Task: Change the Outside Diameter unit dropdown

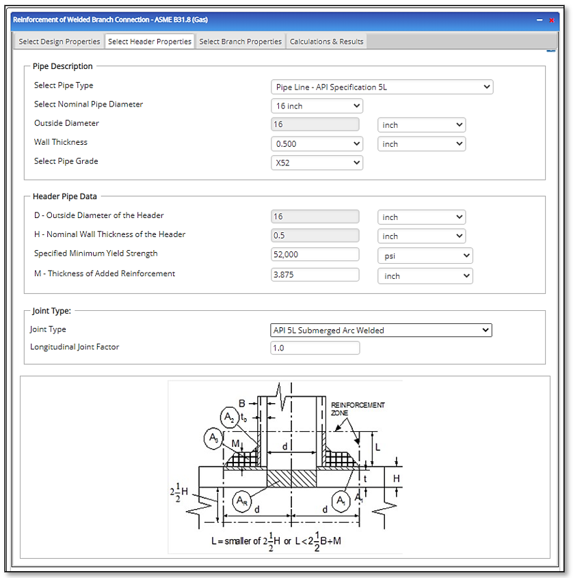Action: click(x=421, y=125)
